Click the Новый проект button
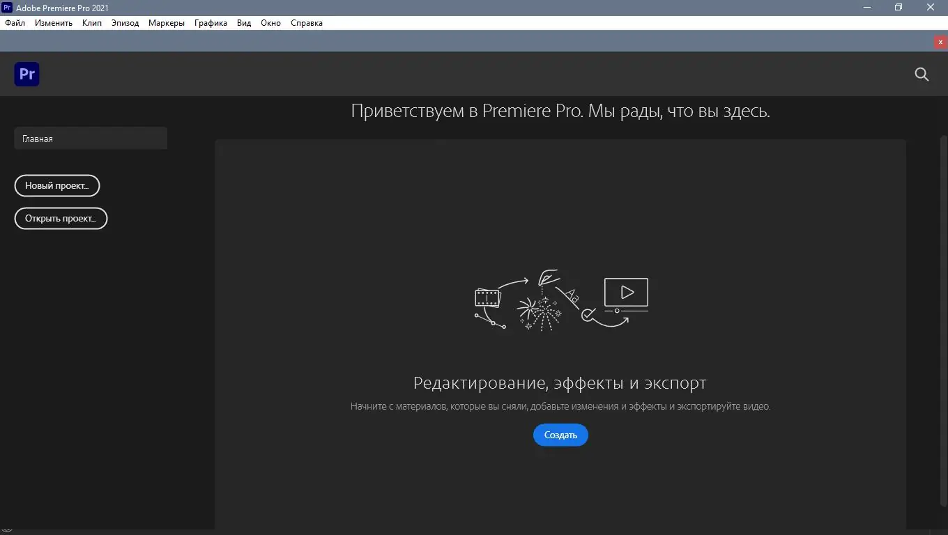948x535 pixels. [57, 185]
